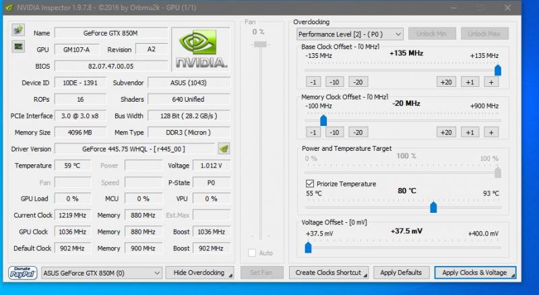This screenshot has height=295, width=539.
Task: Click Memory Clock Offset -10 button
Action: pos(334,133)
